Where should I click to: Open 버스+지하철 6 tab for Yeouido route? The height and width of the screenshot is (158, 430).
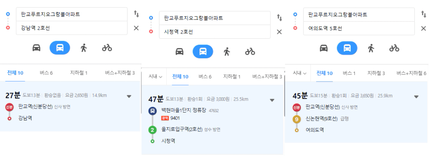411,73
